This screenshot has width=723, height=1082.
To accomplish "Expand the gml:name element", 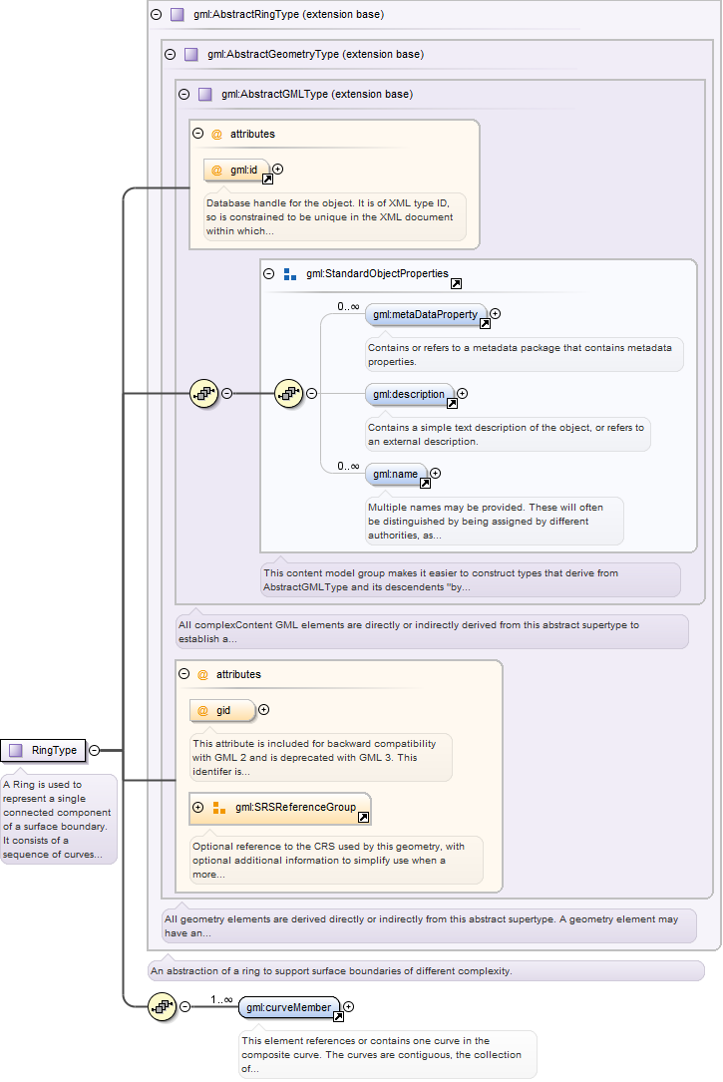I will click(x=436, y=474).
